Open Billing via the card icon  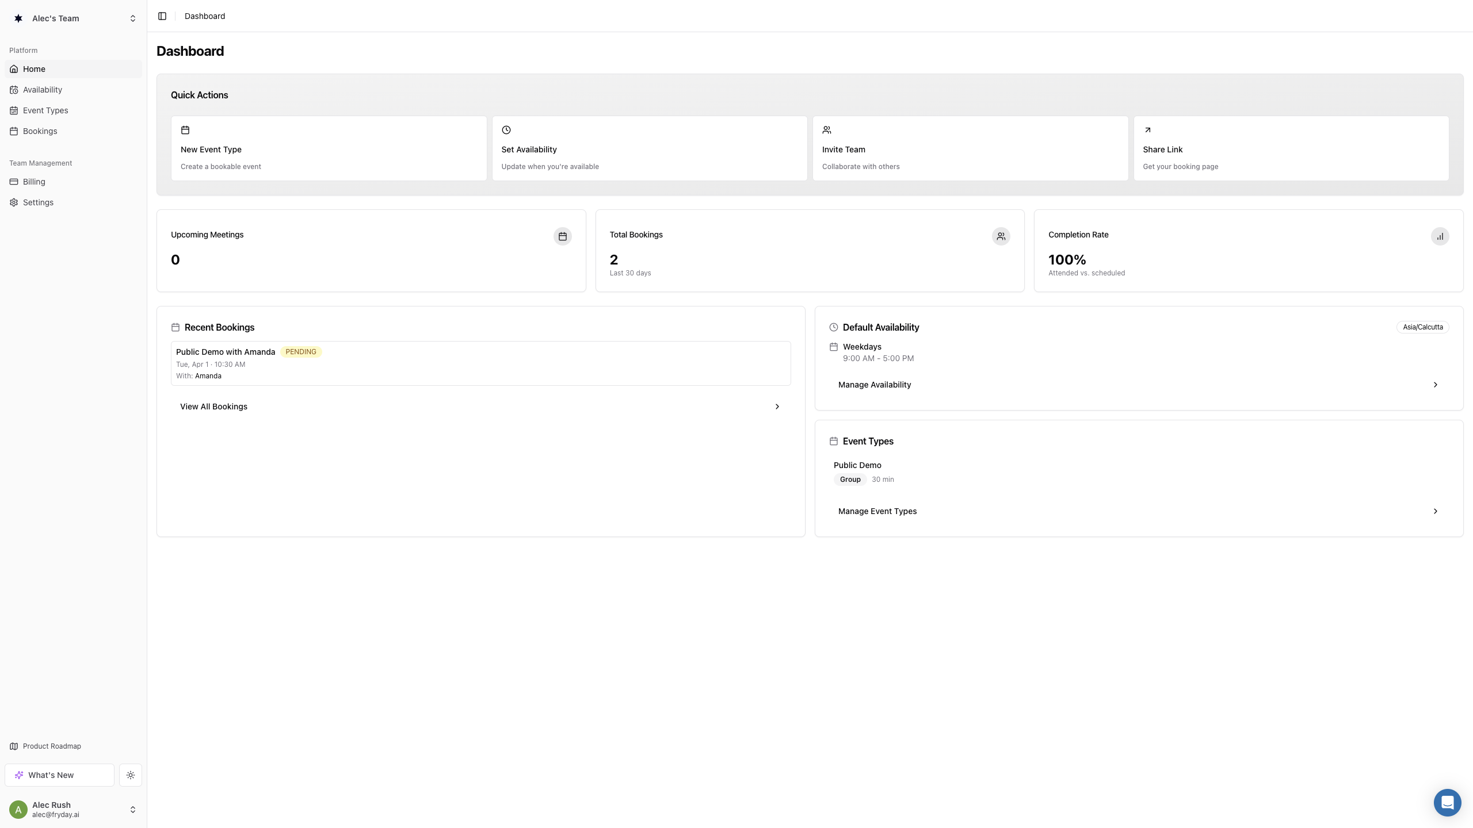click(14, 182)
